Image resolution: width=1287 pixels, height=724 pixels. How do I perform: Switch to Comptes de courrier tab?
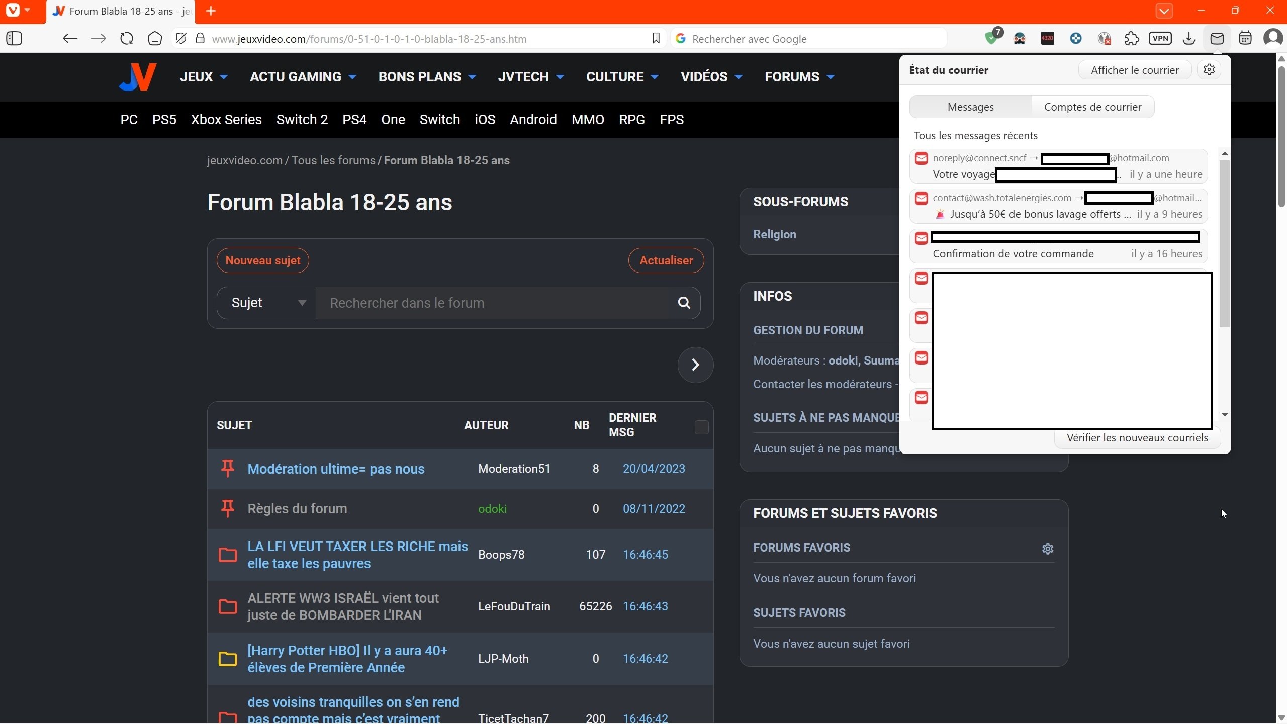[x=1092, y=107]
